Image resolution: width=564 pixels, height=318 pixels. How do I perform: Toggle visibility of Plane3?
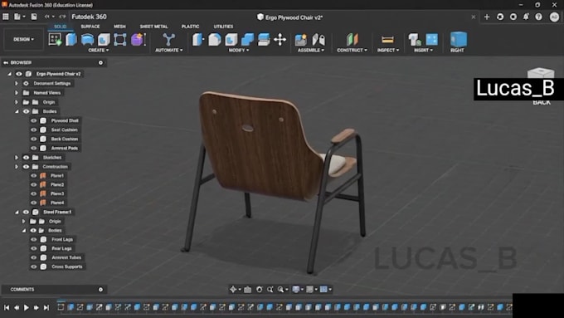(34, 193)
